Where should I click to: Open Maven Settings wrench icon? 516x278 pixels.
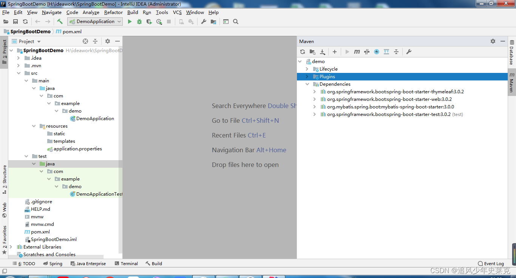[x=409, y=52]
